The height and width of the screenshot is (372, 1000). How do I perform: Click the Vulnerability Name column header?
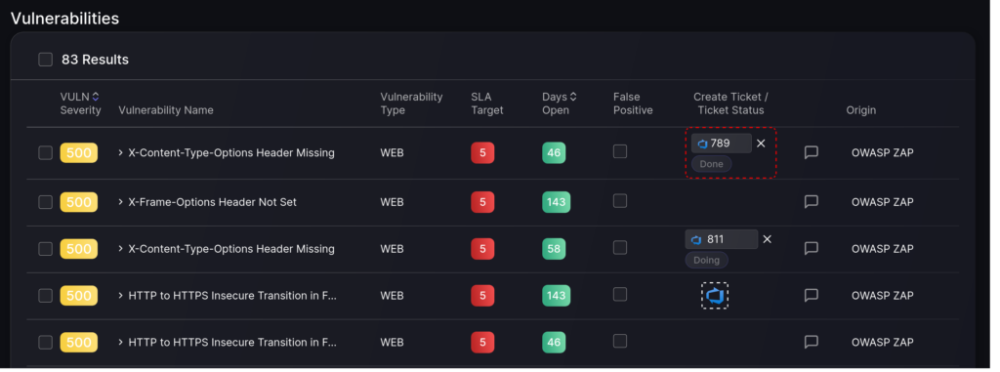coord(166,110)
